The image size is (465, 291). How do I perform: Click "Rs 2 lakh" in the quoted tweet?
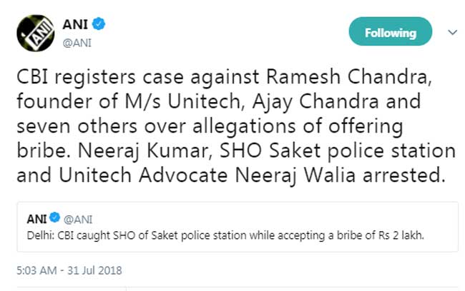click(x=409, y=235)
